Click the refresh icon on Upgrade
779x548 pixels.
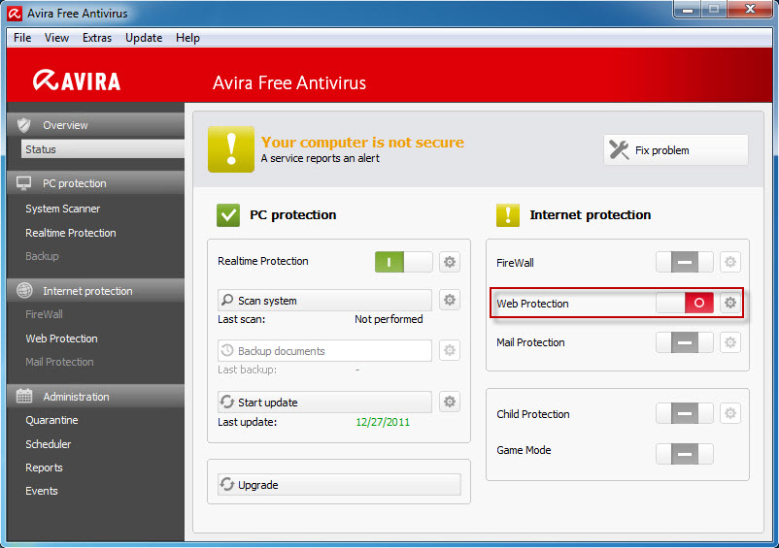pos(227,484)
